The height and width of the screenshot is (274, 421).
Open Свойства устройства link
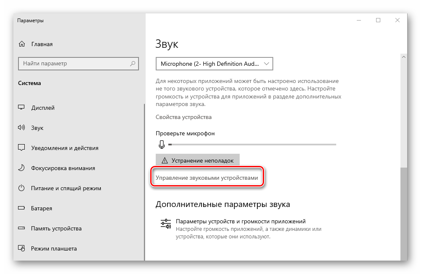coord(184,117)
